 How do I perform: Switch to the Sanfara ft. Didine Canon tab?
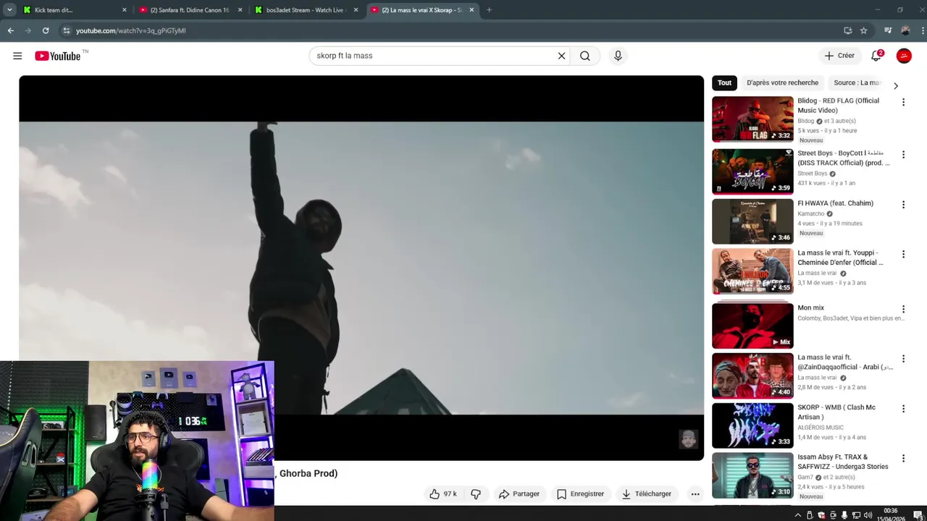[x=189, y=10]
